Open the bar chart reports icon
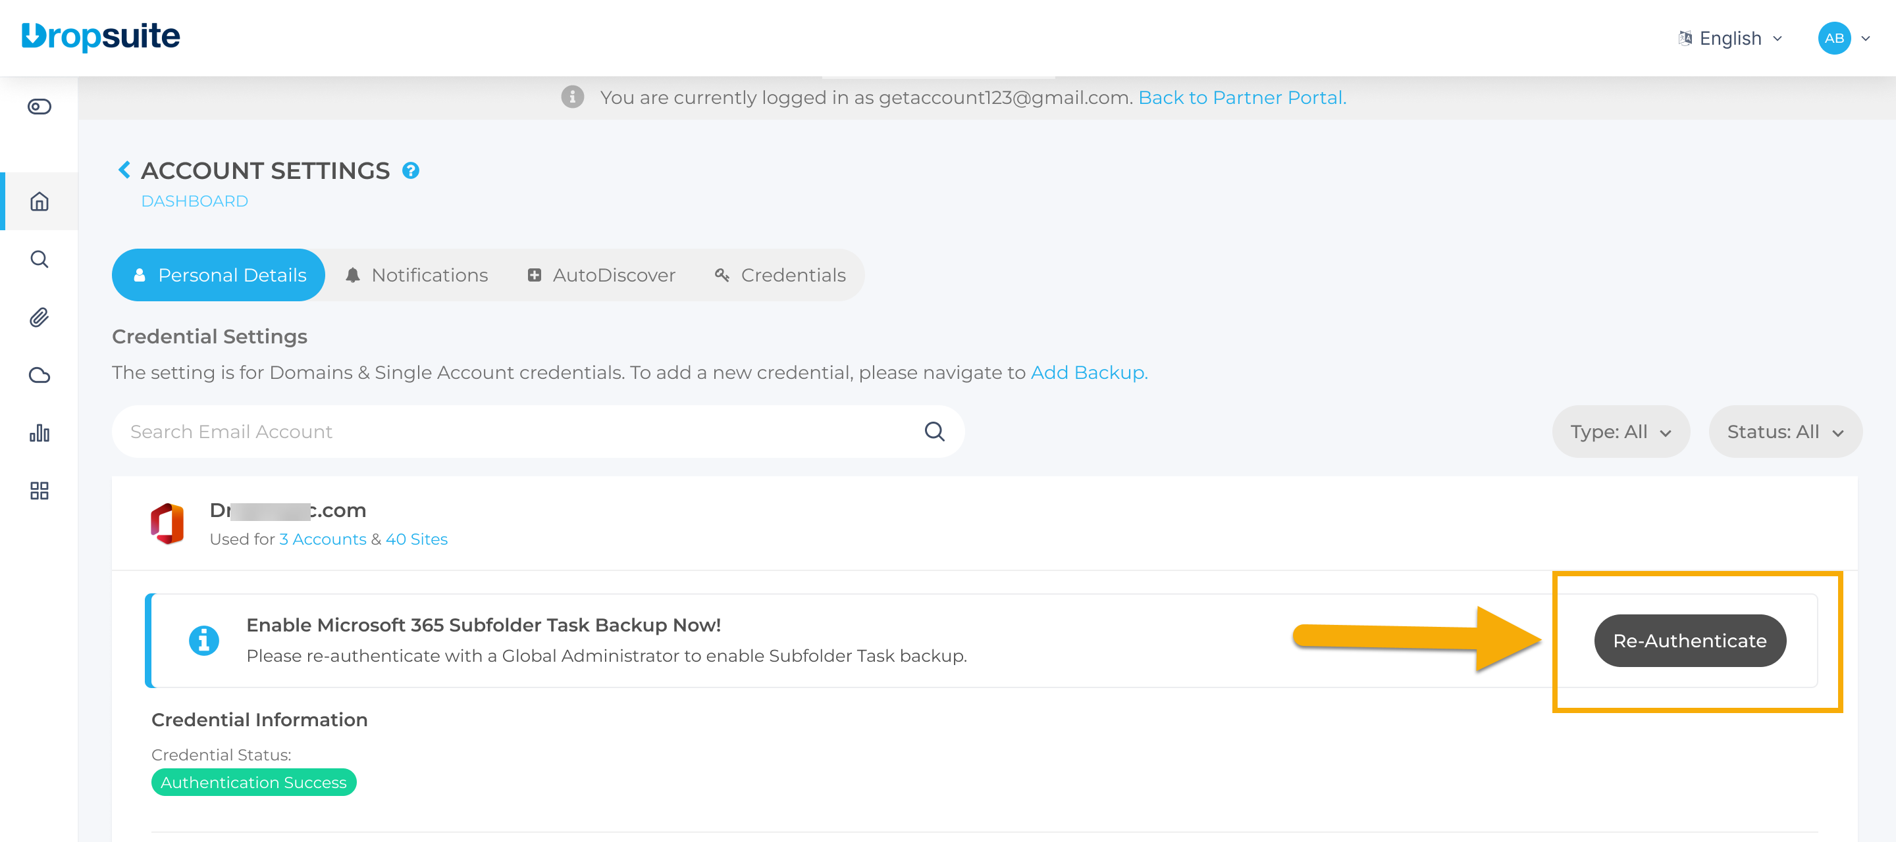 click(39, 433)
